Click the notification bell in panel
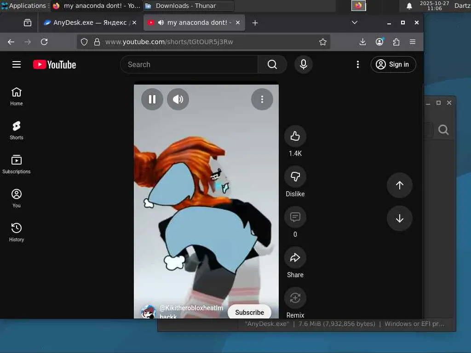Image resolution: width=471 pixels, height=353 pixels. [x=409, y=6]
